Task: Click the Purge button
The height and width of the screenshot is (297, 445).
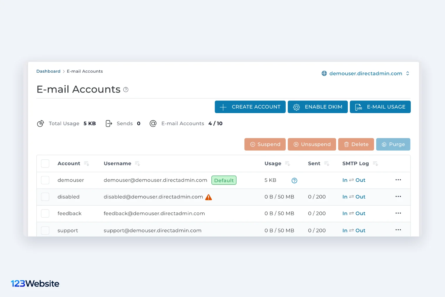Action: [x=393, y=144]
